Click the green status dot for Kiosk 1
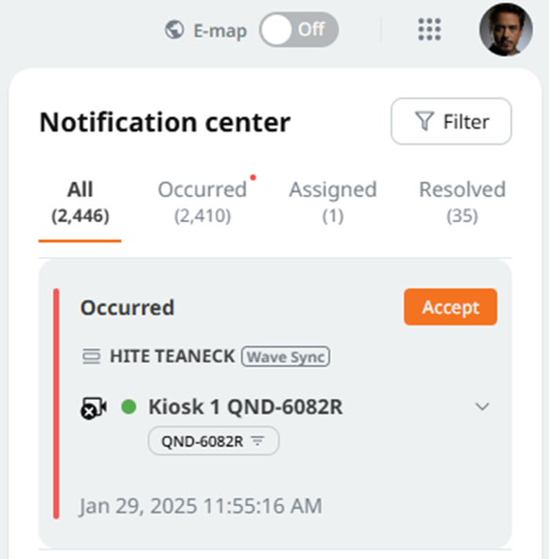The height and width of the screenshot is (559, 549). tap(129, 407)
